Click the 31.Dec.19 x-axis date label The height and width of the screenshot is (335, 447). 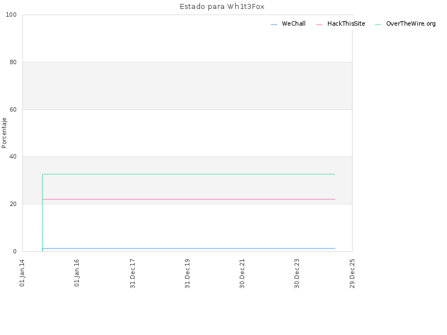tap(187, 274)
